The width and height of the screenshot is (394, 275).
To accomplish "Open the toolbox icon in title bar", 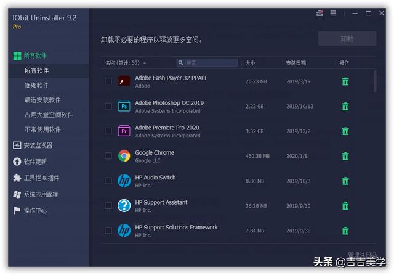I will pos(320,13).
